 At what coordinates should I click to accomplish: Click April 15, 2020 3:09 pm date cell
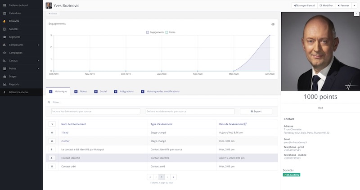(247, 158)
